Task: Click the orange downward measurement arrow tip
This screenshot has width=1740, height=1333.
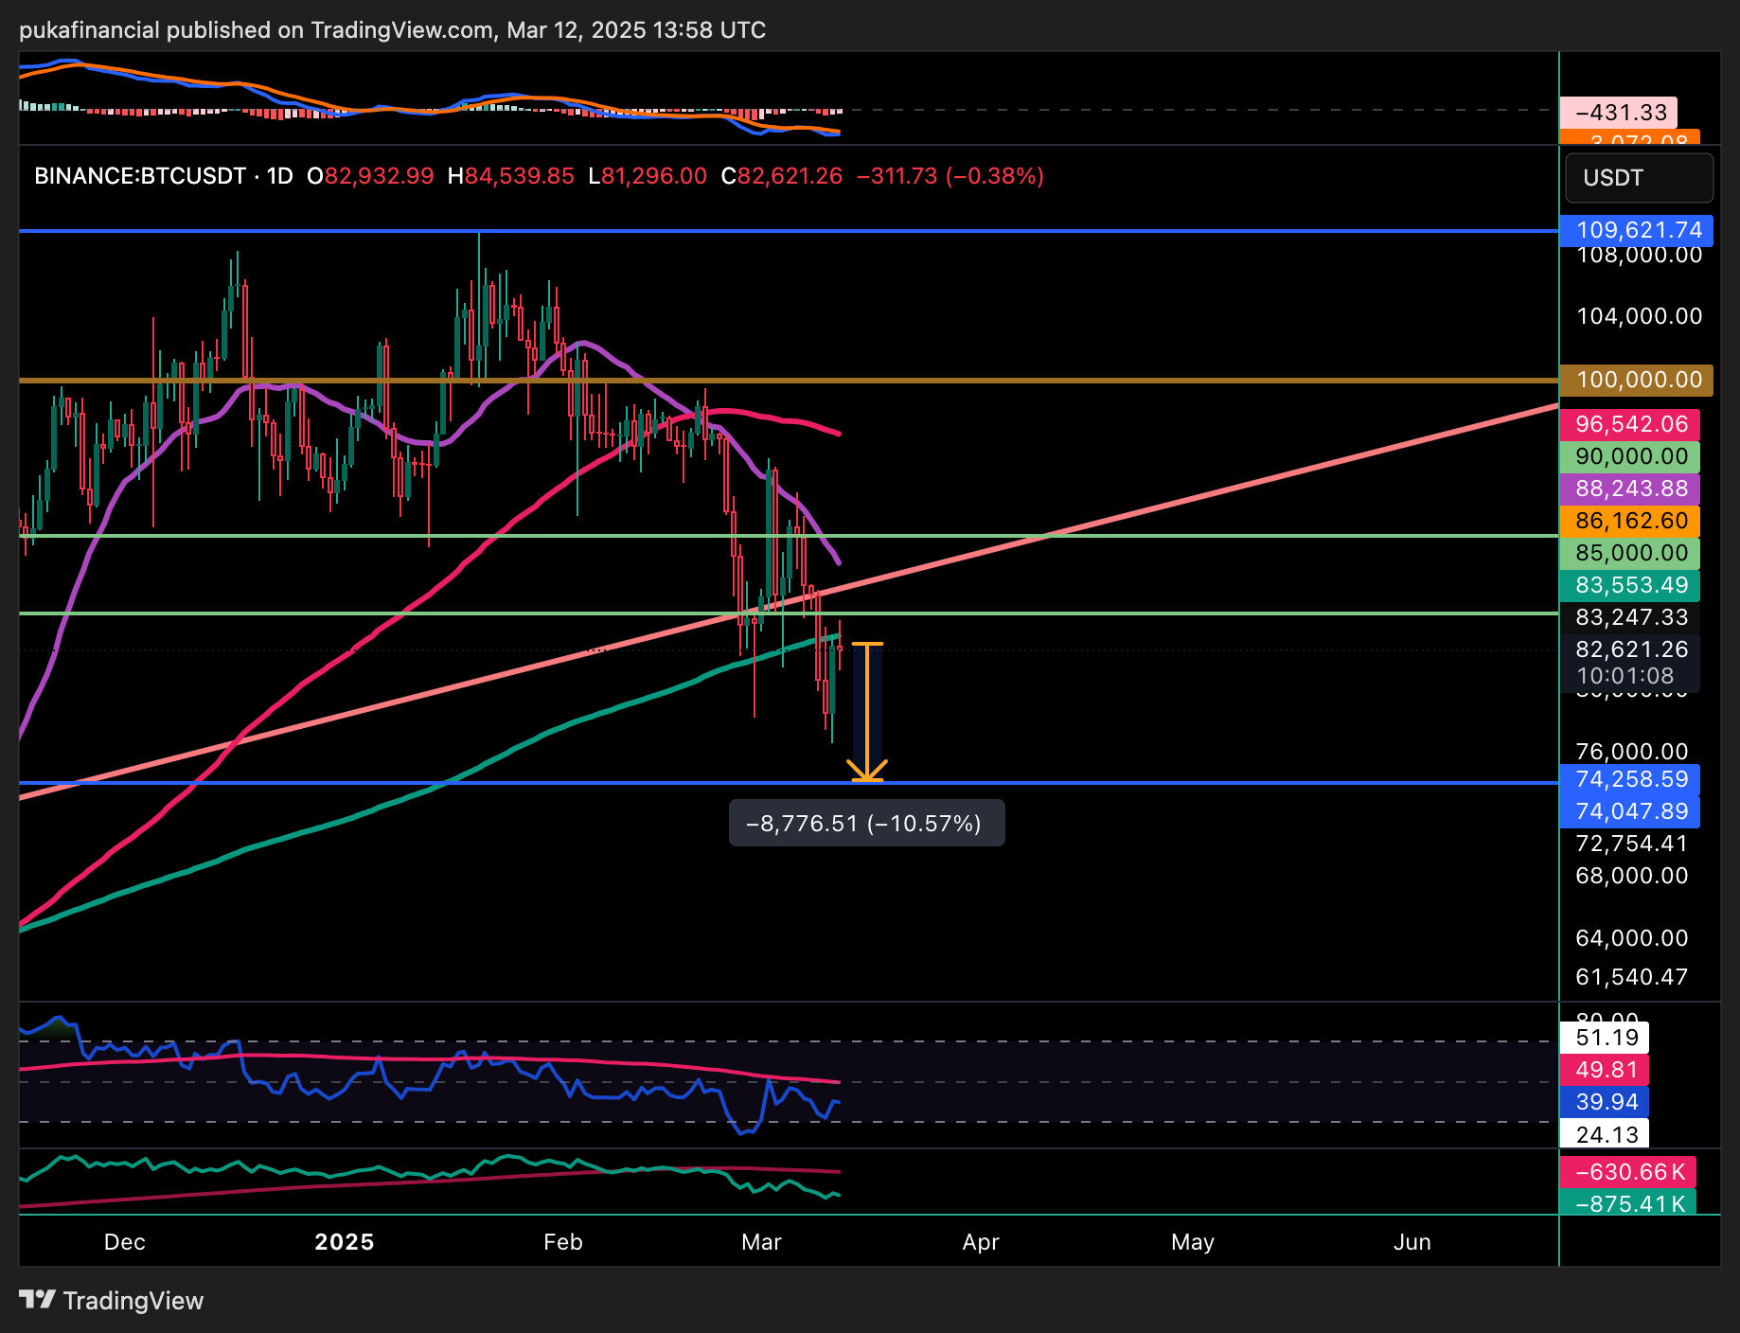Action: 867,778
